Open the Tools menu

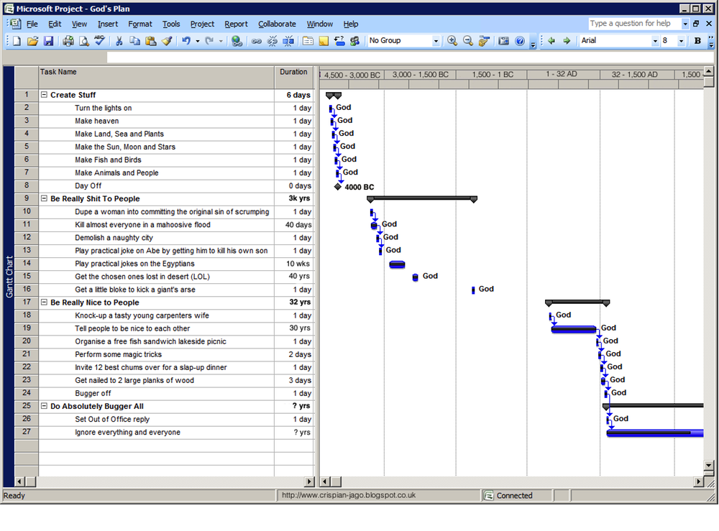click(171, 24)
